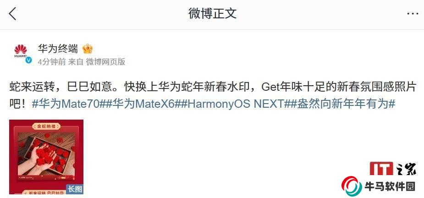424x198 pixels.
Task: Tap the 长图 long image label
Action: click(75, 189)
